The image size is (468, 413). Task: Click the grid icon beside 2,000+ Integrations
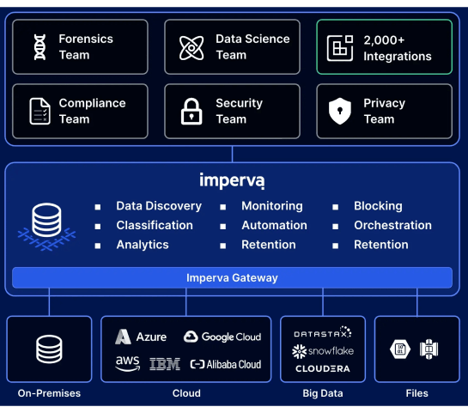[340, 48]
